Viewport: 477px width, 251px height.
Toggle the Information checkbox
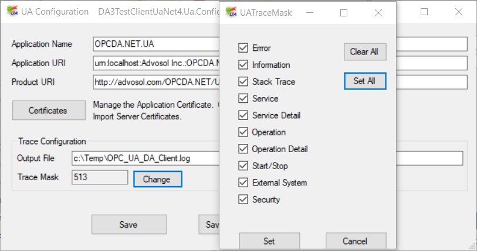tap(243, 65)
